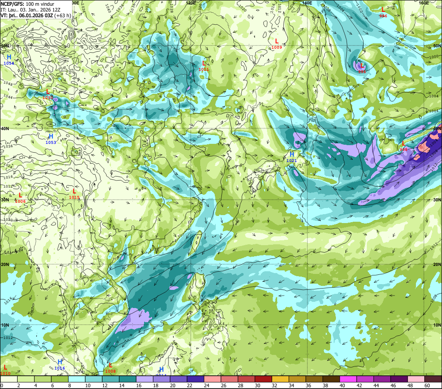Pick the dark brown 38–40 legend swatch

point(331,379)
